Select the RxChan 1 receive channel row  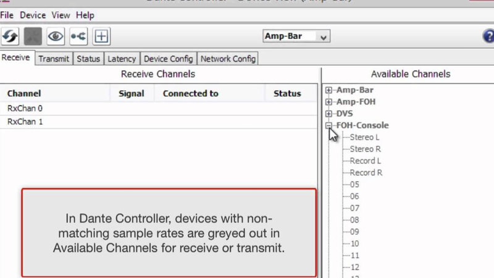[x=159, y=122]
